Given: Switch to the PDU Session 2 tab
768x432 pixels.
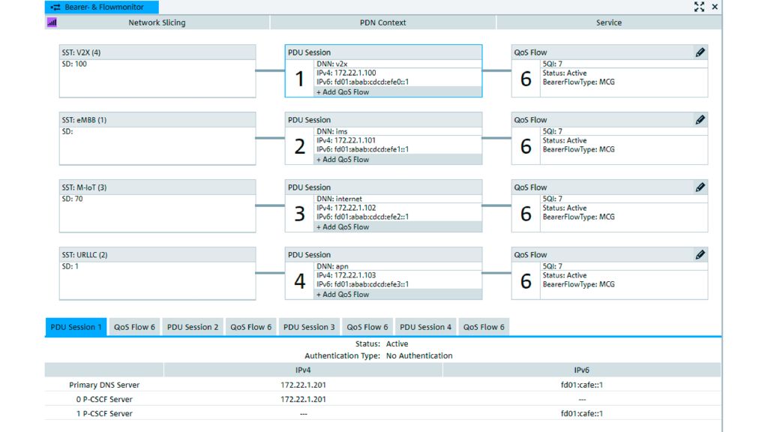Looking at the screenshot, I should click(x=193, y=327).
